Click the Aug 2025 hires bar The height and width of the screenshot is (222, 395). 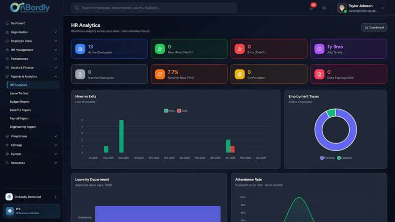[x=106, y=149]
